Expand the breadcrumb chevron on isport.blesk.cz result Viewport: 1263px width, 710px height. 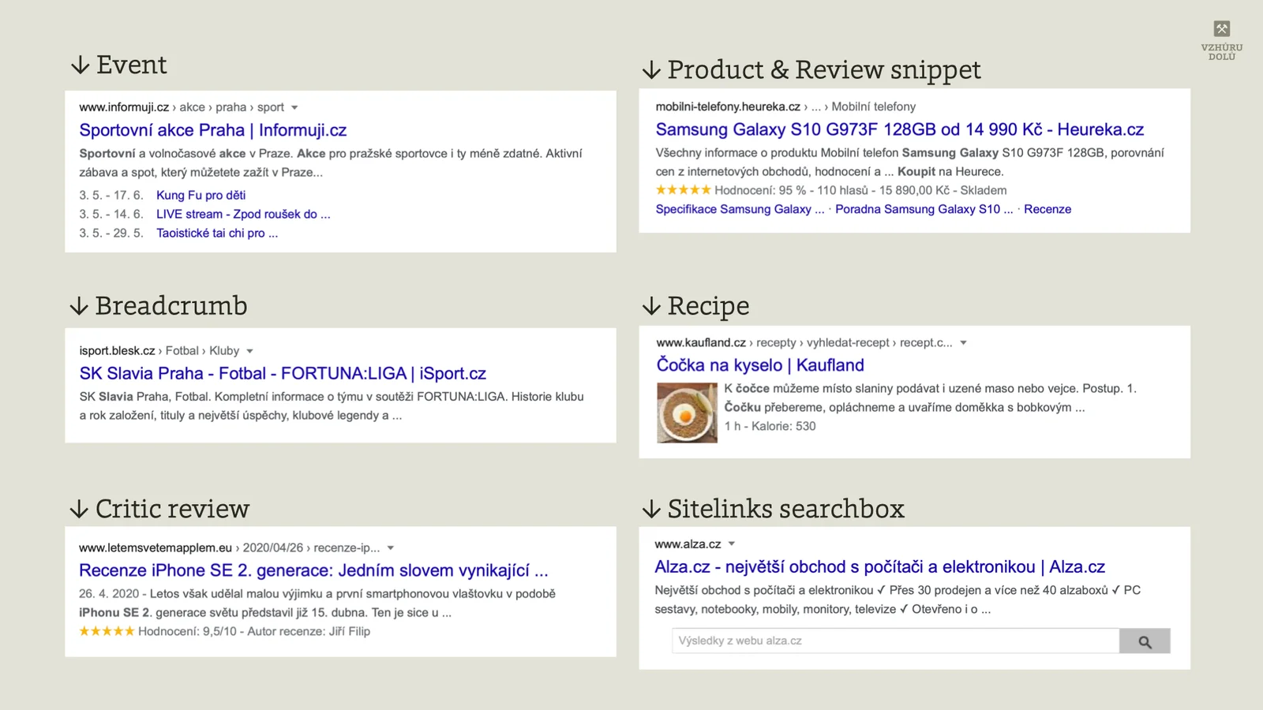pyautogui.click(x=249, y=351)
